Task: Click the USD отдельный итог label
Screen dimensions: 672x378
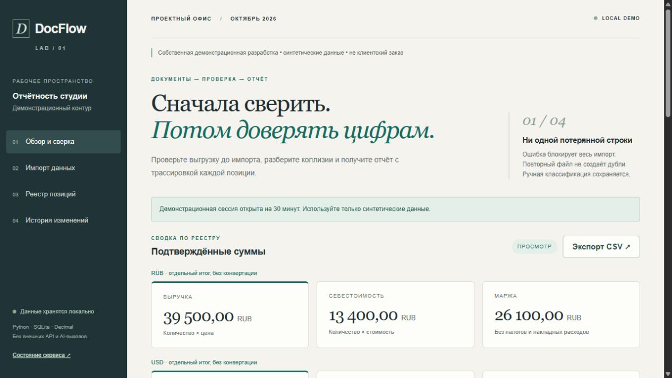Action: click(204, 363)
